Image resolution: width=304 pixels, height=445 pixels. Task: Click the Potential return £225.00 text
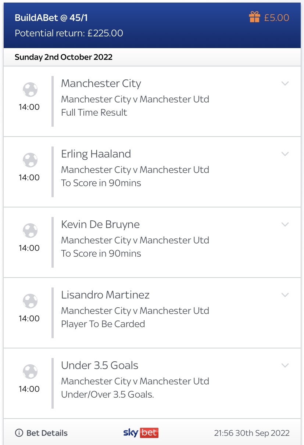click(69, 33)
